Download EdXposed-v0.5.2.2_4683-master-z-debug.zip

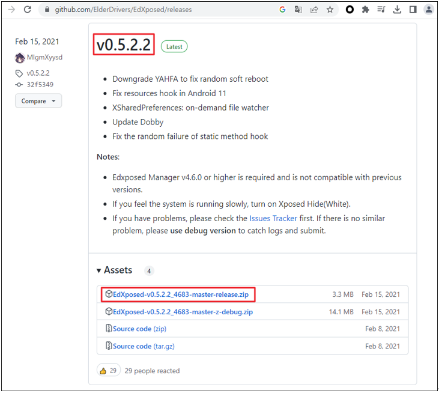(x=183, y=312)
